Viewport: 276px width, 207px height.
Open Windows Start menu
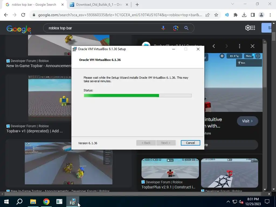click(x=6, y=202)
